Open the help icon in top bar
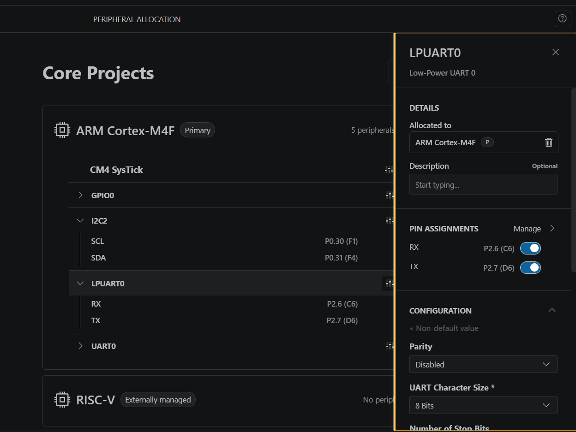 [x=563, y=19]
